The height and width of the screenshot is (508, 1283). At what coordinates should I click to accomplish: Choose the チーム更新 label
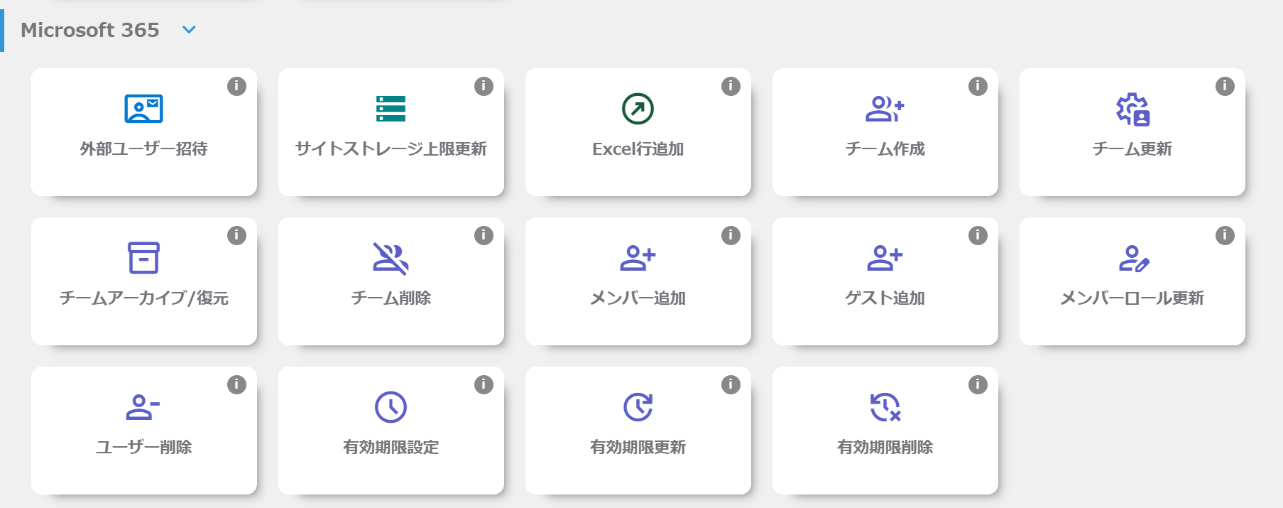pyautogui.click(x=1132, y=148)
